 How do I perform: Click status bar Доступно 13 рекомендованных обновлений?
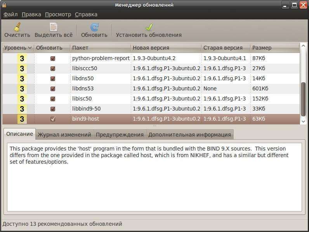62,224
